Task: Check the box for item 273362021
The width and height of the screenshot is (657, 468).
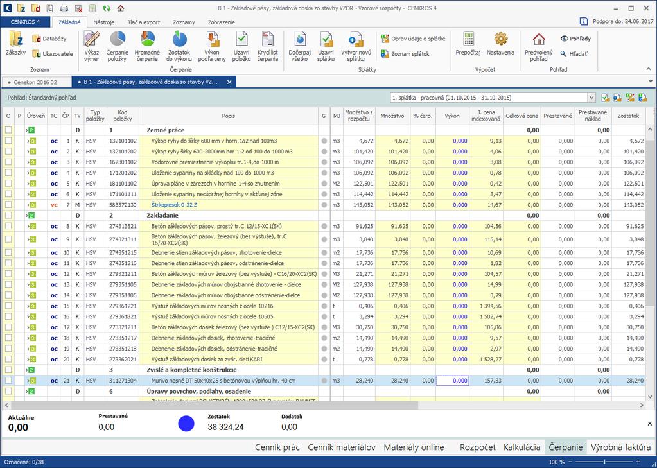Action: coord(8,359)
